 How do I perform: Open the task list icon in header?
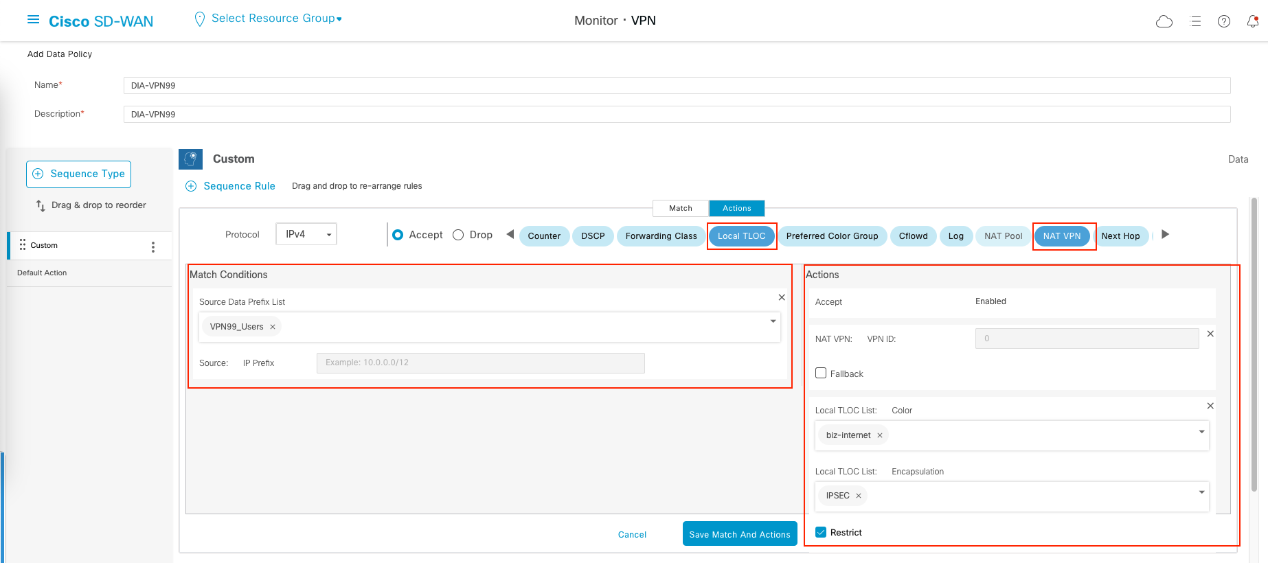coord(1195,21)
